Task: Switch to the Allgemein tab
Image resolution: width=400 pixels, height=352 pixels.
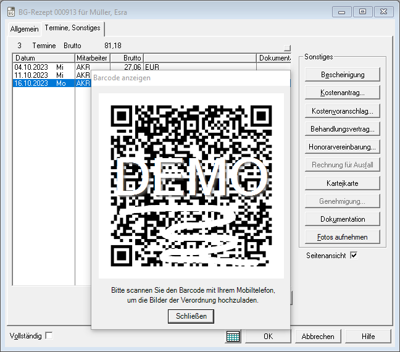Action: tap(25, 29)
